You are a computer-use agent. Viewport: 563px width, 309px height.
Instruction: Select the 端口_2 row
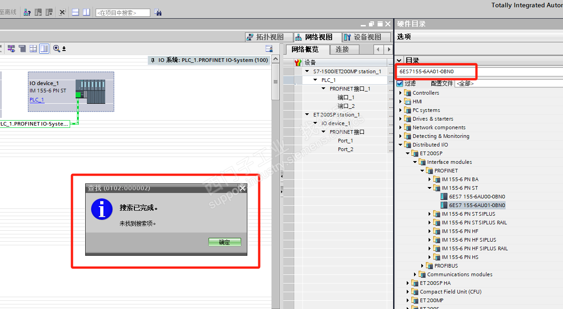(x=346, y=106)
